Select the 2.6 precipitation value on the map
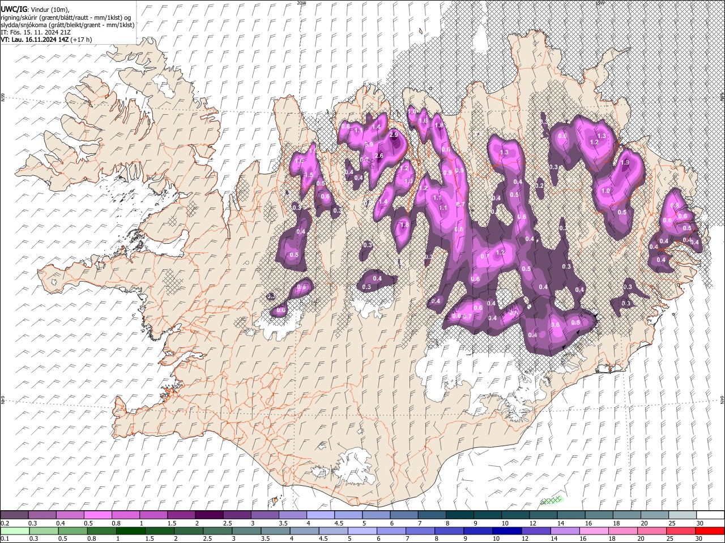Screen dimensions: 725x543 pos(379,156)
